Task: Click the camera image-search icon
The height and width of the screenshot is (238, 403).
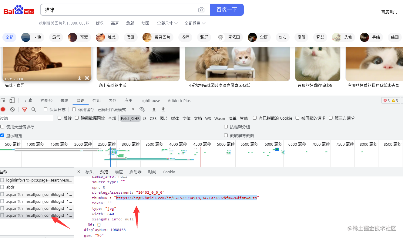Action: [x=201, y=10]
